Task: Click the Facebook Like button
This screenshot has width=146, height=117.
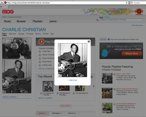Action: 103,39
